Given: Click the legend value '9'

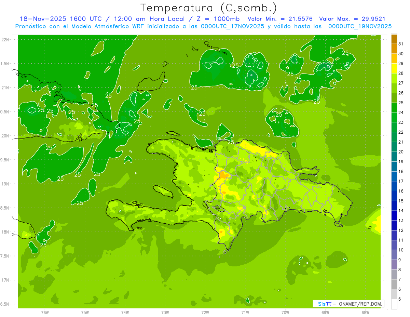Looking at the screenshot, I should tap(400, 260).
